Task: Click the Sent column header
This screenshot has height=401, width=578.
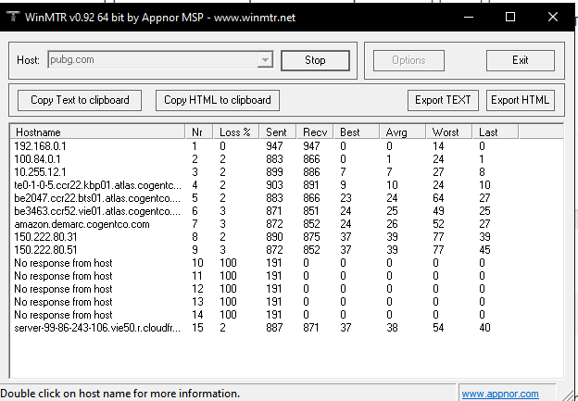Action: click(278, 132)
